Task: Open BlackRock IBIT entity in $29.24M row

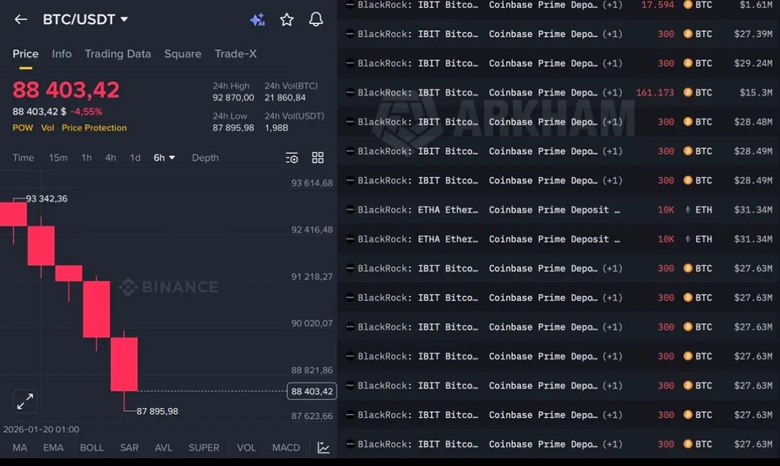Action: (x=418, y=63)
